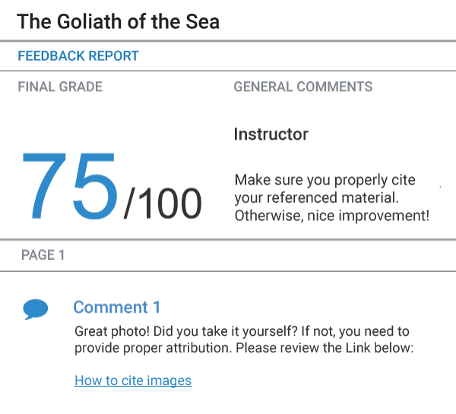Viewport: 456px width, 414px height.
Task: Click the 'your referenced material.' line
Action: click(x=316, y=198)
